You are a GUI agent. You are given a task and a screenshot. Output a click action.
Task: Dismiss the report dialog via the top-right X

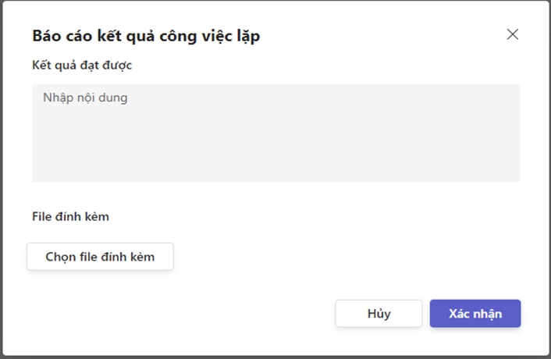point(513,34)
